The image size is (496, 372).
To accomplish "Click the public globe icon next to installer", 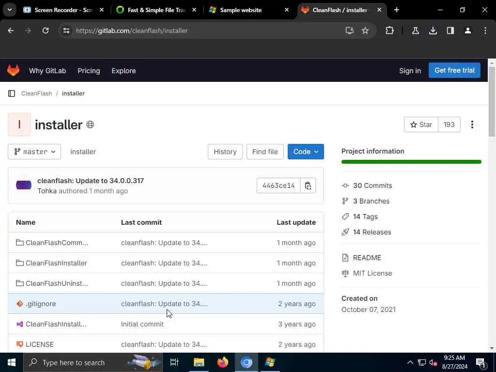I will tap(90, 124).
